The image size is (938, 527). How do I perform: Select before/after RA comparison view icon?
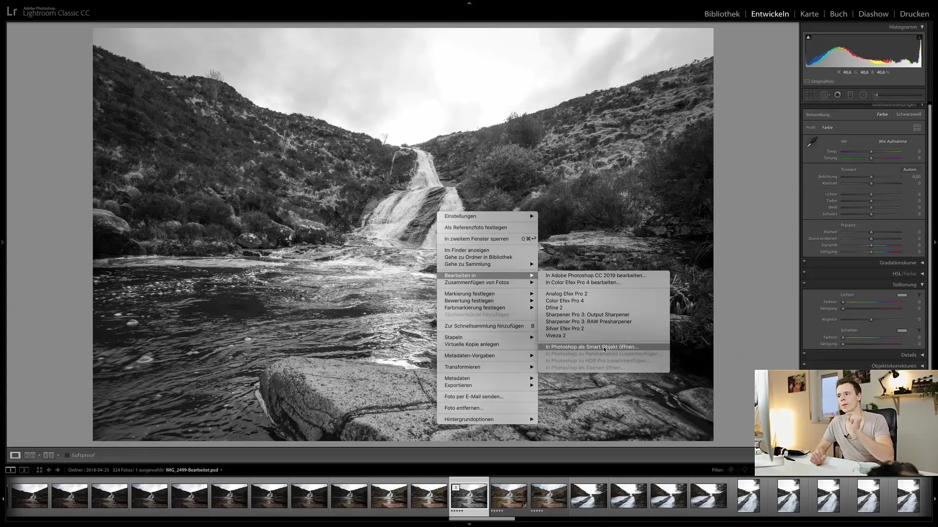(30, 455)
